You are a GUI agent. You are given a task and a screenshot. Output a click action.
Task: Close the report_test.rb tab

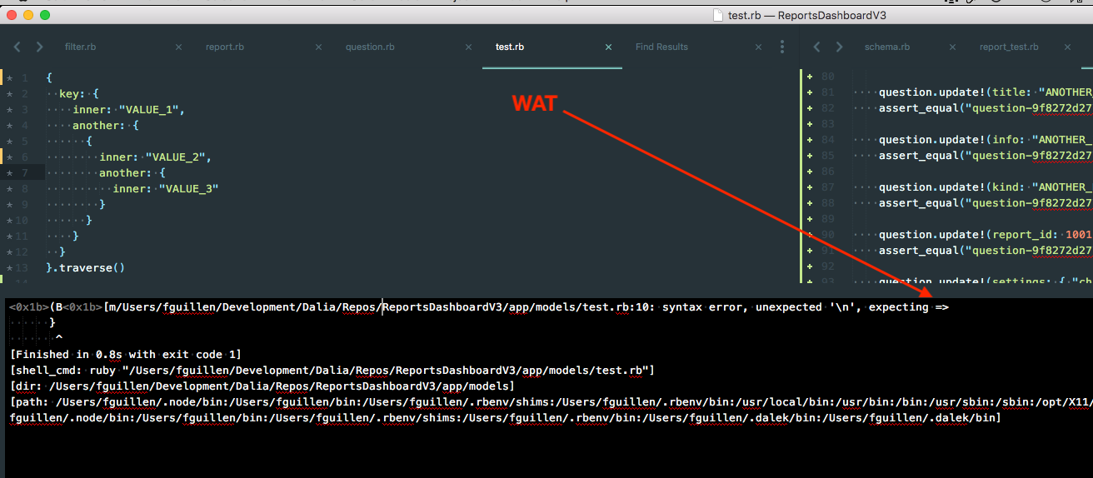(1066, 47)
